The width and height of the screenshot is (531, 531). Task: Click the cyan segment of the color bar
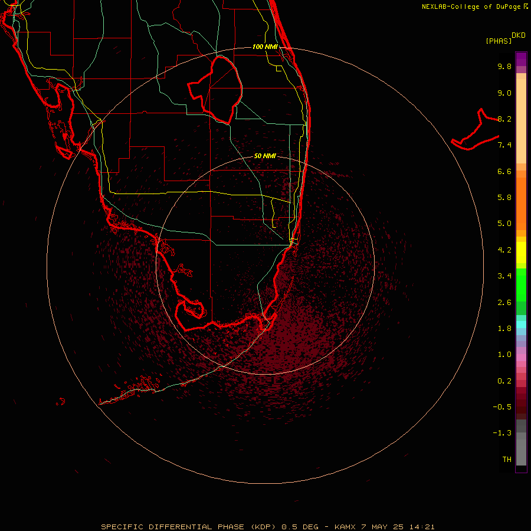point(521,324)
